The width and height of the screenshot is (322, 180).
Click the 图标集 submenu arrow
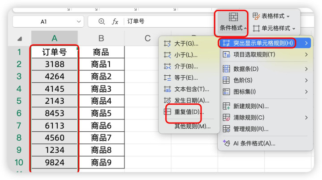click(306, 92)
